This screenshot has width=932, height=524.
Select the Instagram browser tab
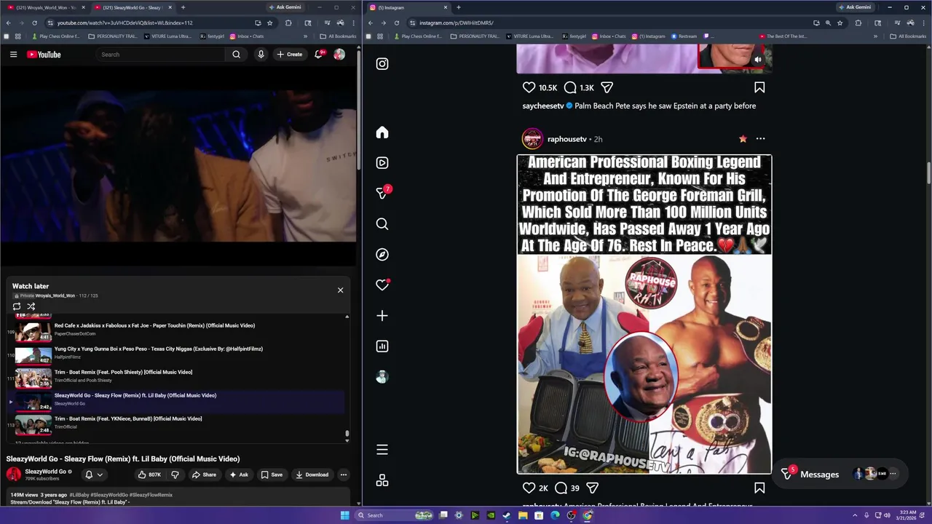click(408, 7)
